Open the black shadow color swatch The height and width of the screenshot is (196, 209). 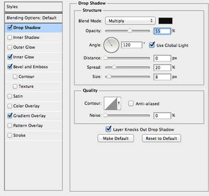(165, 21)
